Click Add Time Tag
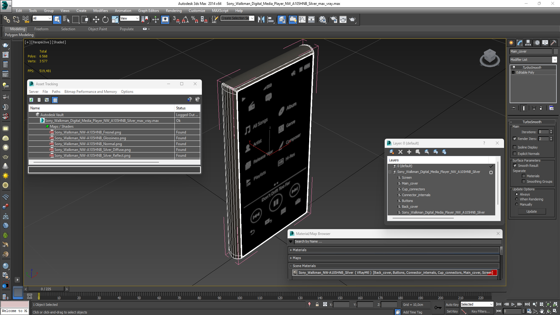This screenshot has width=560, height=315. [412, 312]
